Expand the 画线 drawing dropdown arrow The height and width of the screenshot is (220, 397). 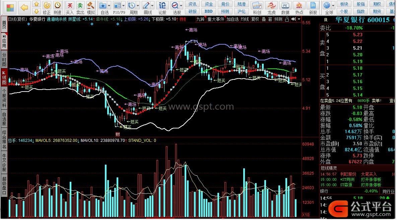152,5
